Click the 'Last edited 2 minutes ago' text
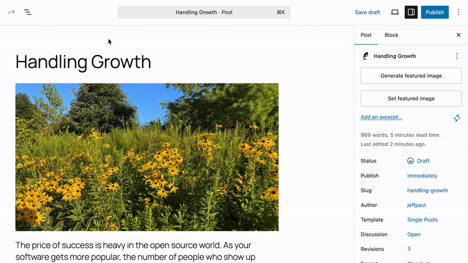This screenshot has width=468, height=263. coord(393,144)
